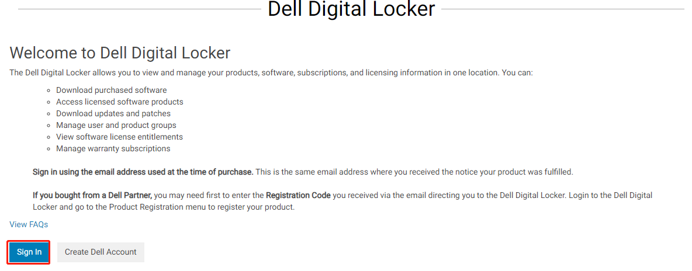Viewport: 692px width, 271px height.
Task: Click the Manage warranty subscriptions bullet
Action: point(113,148)
